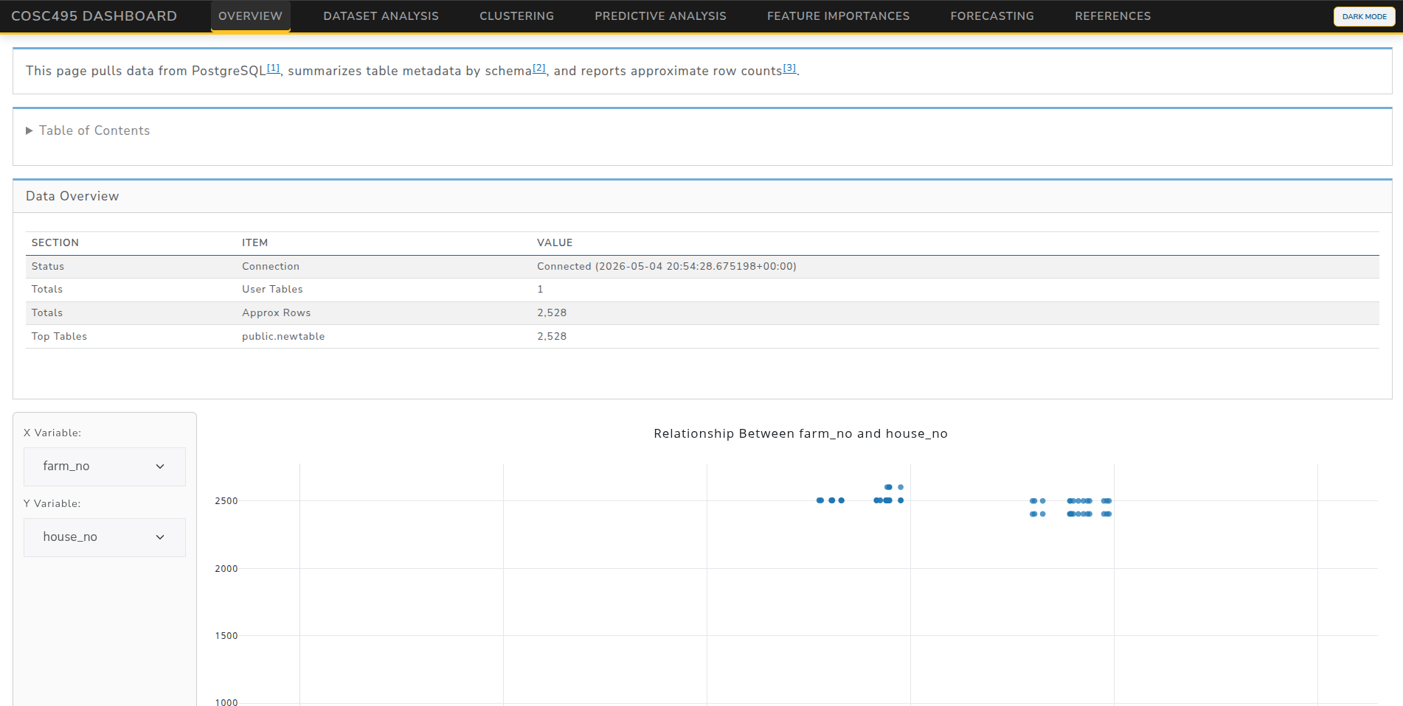
Task: Open the Predictive Analysis tab
Action: (660, 16)
